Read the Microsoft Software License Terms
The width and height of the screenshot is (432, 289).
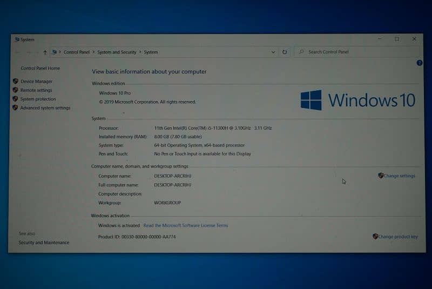pyautogui.click(x=186, y=225)
